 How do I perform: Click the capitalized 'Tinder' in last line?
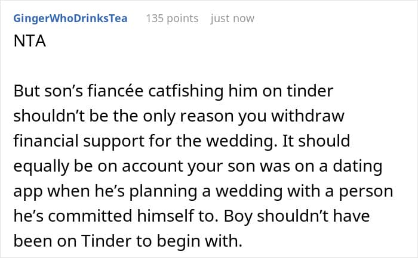(107, 241)
